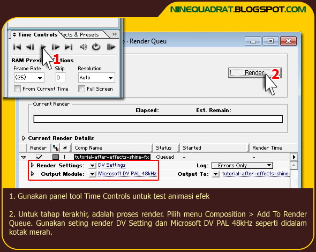The height and width of the screenshot is (252, 316).
Task: Open Microsoft DV PAL 48kHz link
Action: (127, 174)
